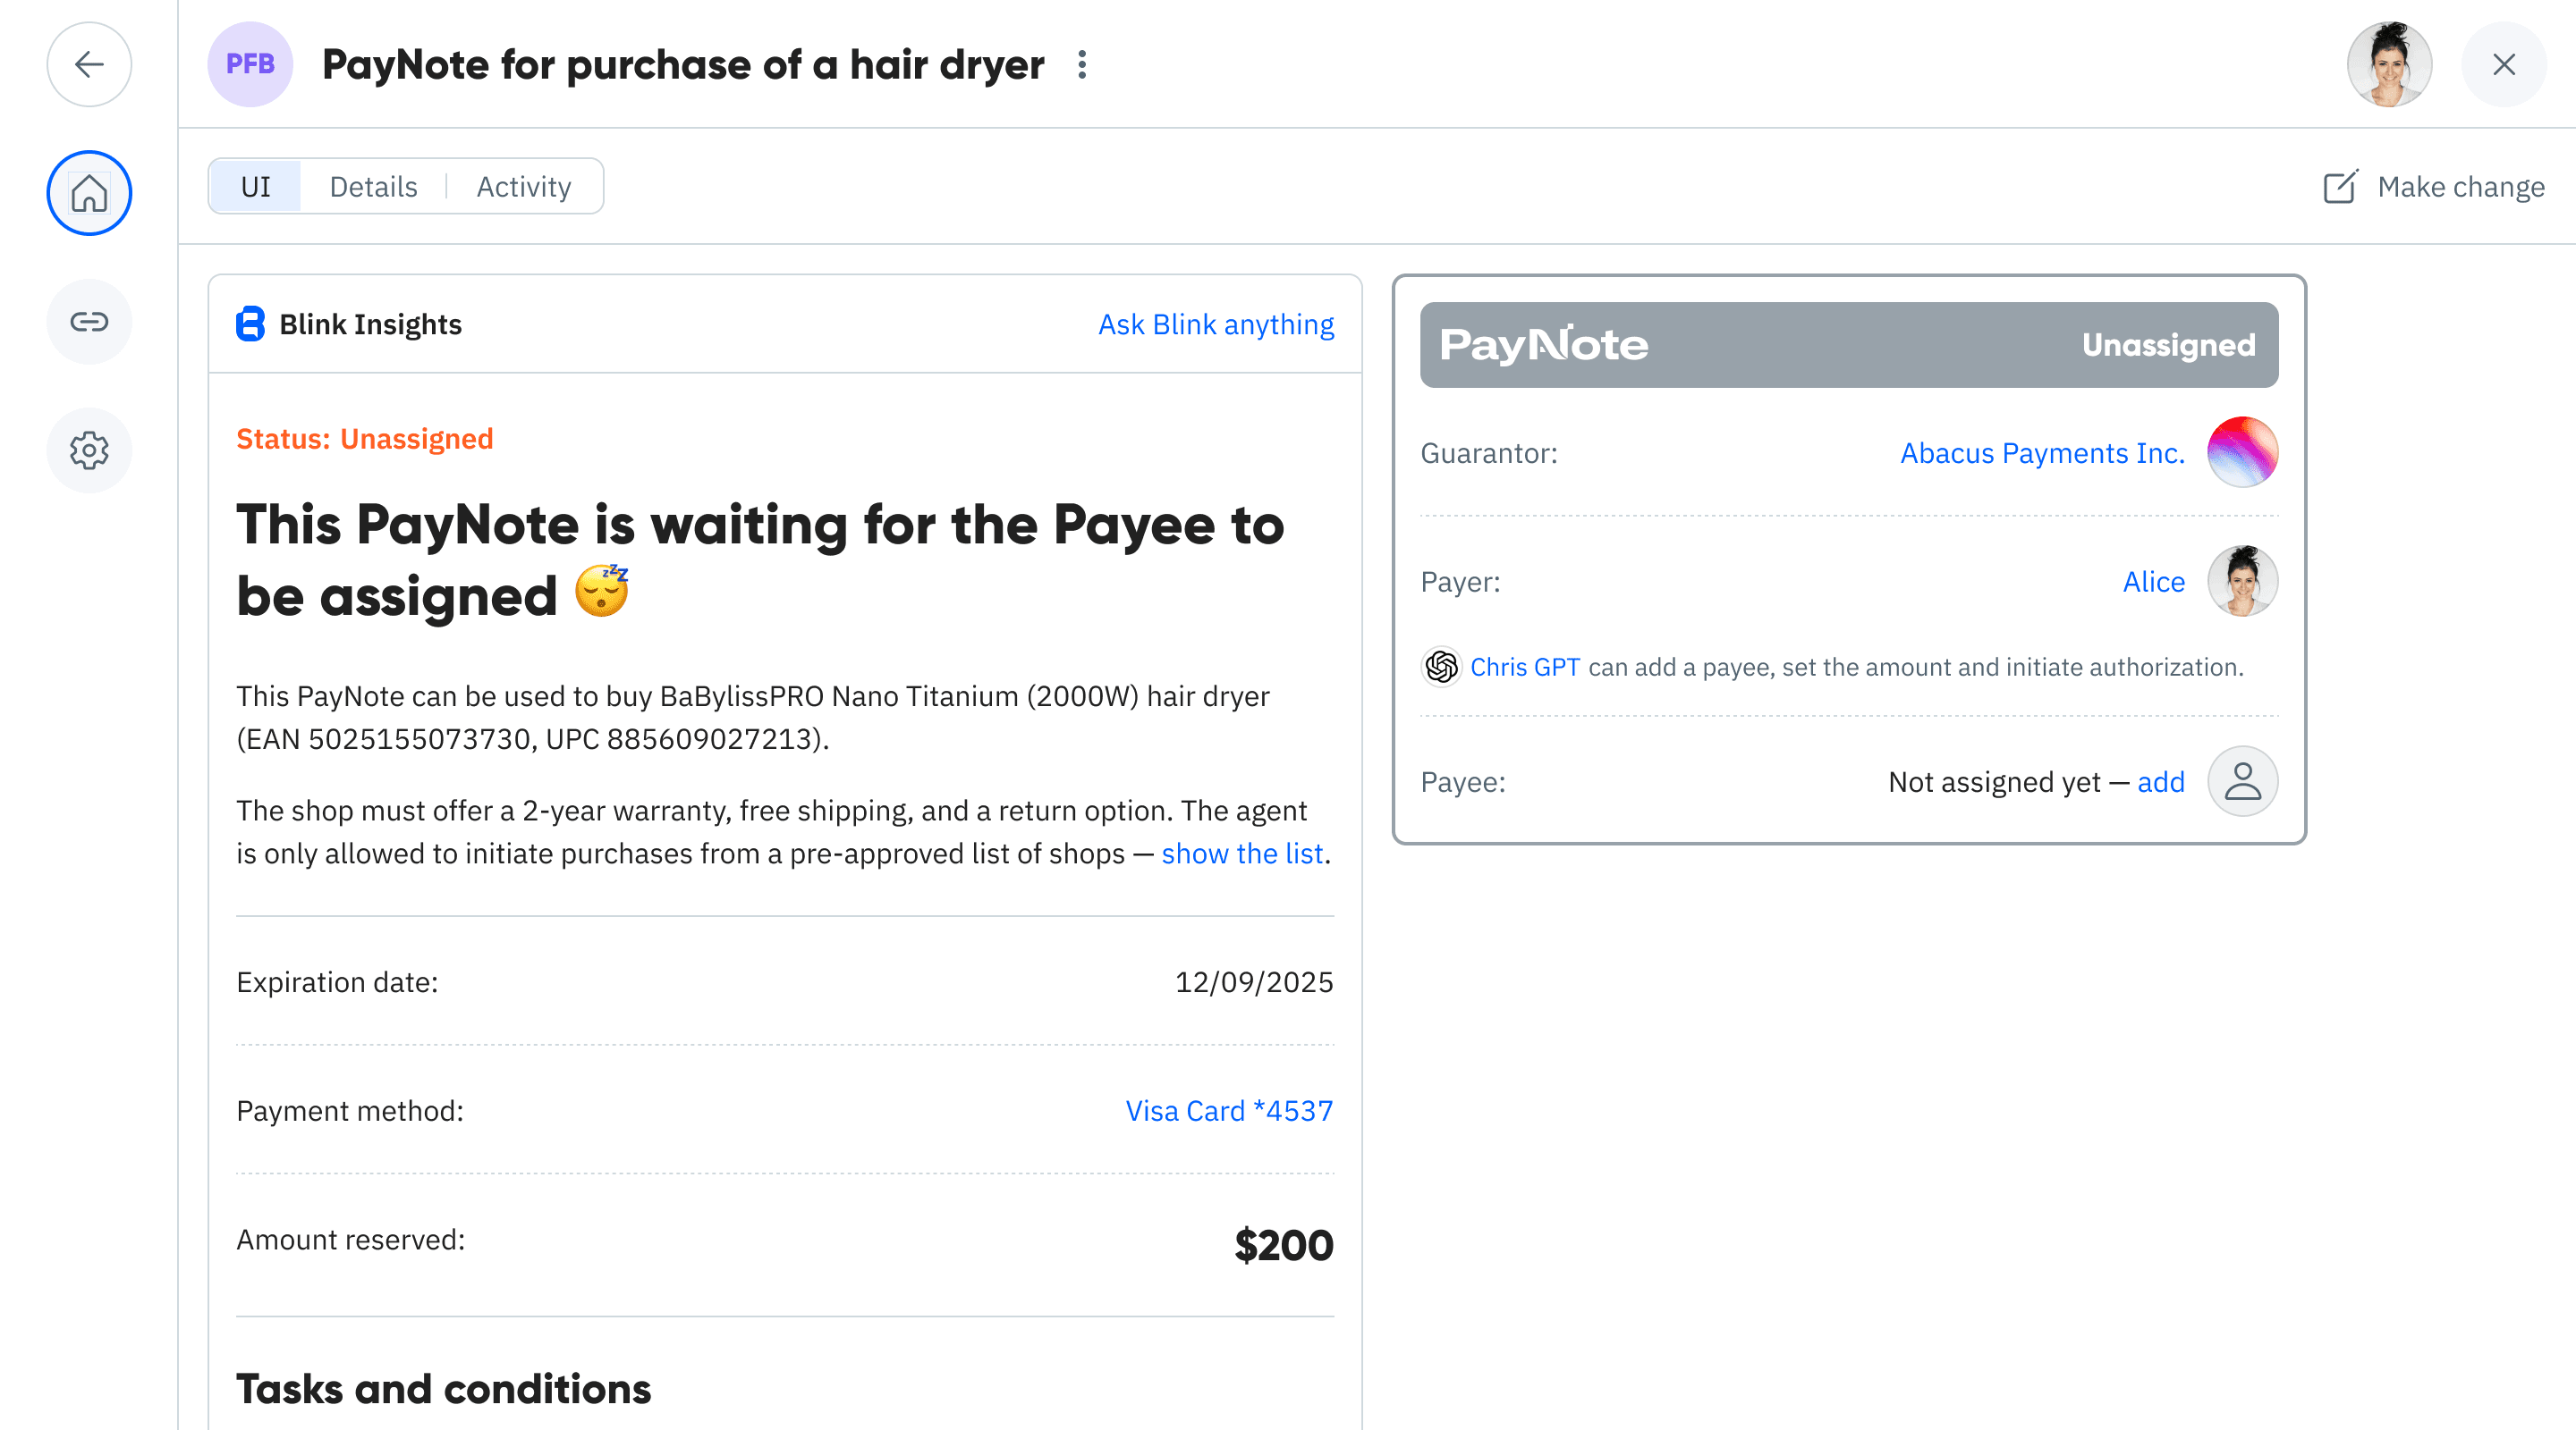The image size is (2576, 1430).
Task: Open the three-dot menu beside the title
Action: [x=1082, y=64]
